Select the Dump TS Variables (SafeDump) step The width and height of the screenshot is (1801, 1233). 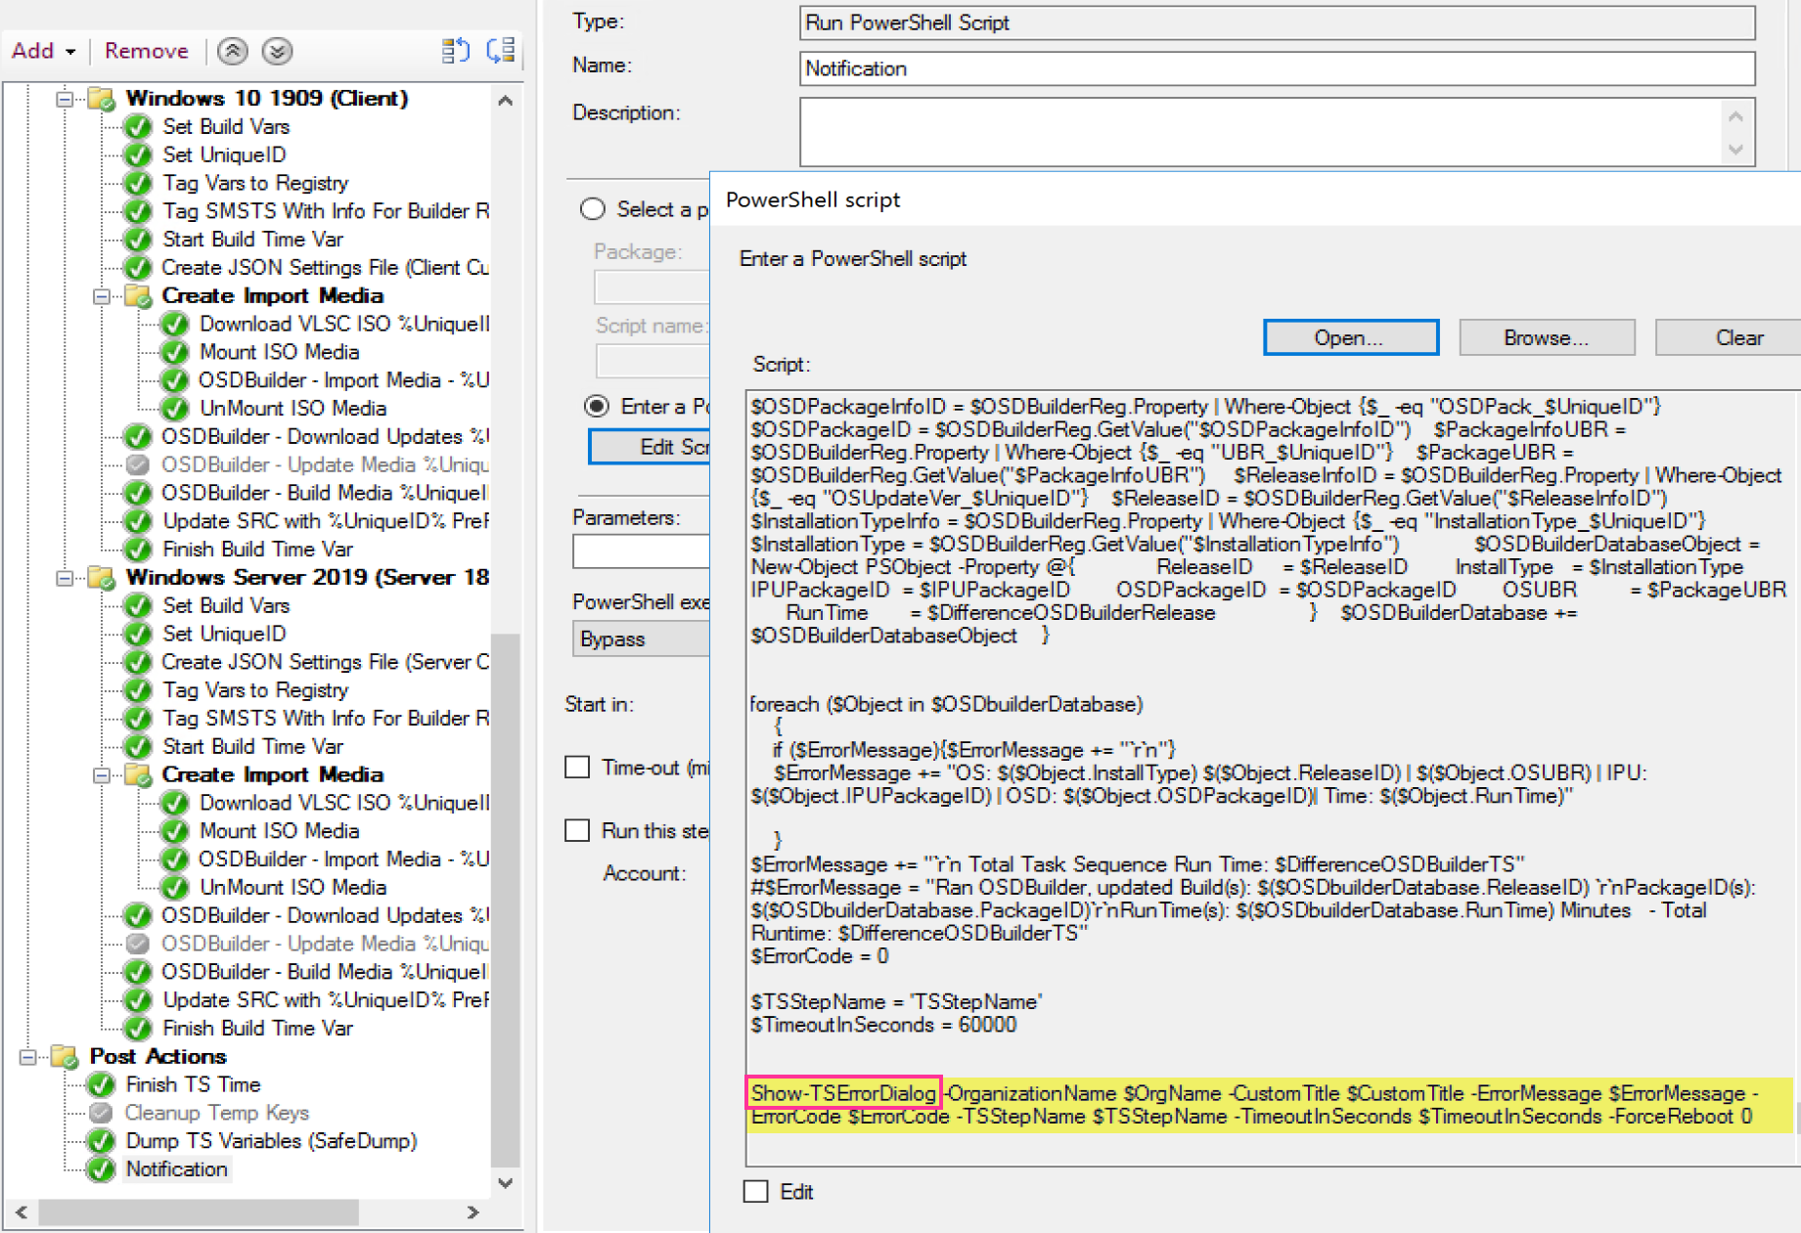click(x=271, y=1141)
